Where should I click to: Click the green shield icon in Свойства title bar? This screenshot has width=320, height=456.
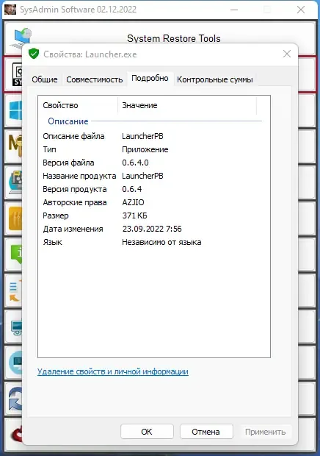point(34,54)
